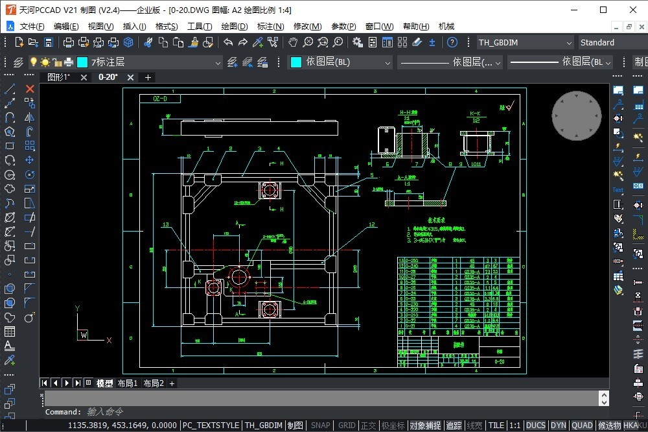Click the new tab plus button
The height and width of the screenshot is (432, 648).
(148, 77)
